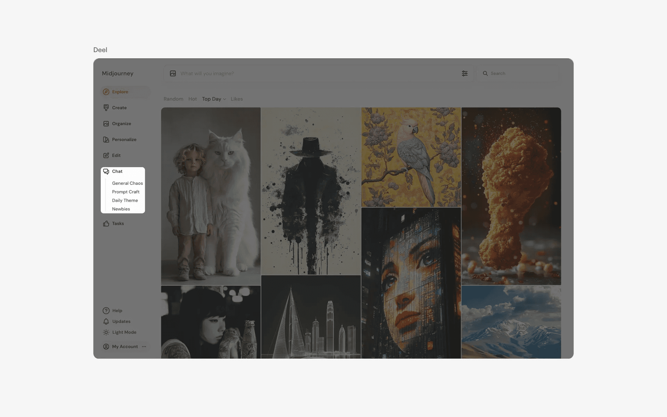Viewport: 667px width, 417px height.
Task: Click the Explore compass icon
Action: tap(106, 92)
